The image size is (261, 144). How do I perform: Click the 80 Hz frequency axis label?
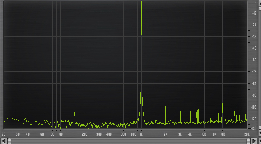click(x=52, y=134)
